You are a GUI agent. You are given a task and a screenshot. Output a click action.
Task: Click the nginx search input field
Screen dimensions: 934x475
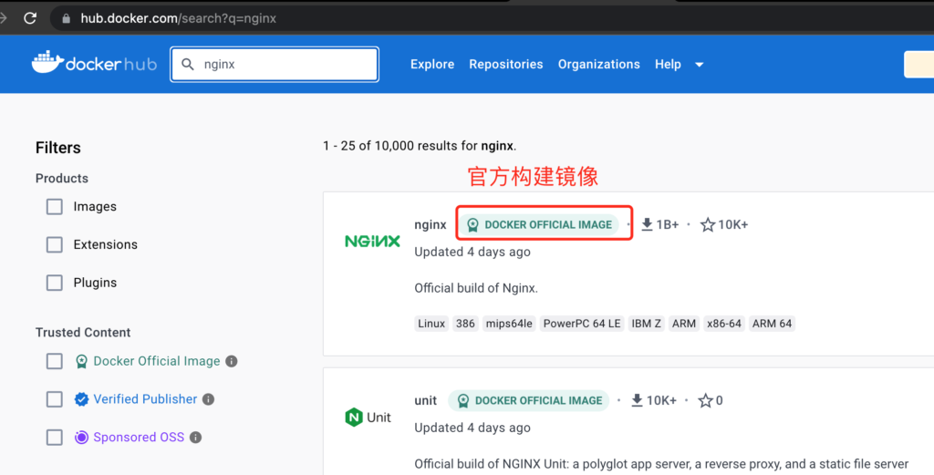[275, 65]
